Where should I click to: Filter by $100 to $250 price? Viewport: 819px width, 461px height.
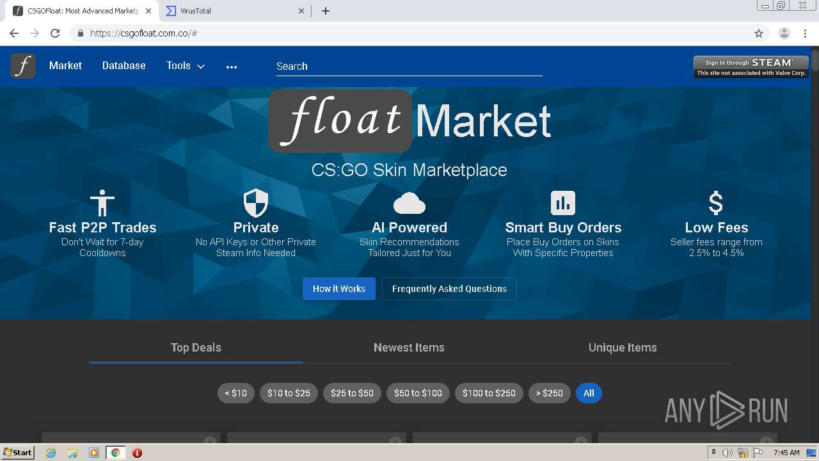click(x=489, y=393)
